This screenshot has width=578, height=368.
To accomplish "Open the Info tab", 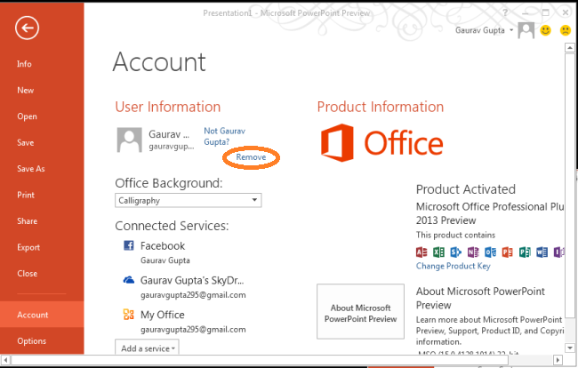I will tap(24, 64).
